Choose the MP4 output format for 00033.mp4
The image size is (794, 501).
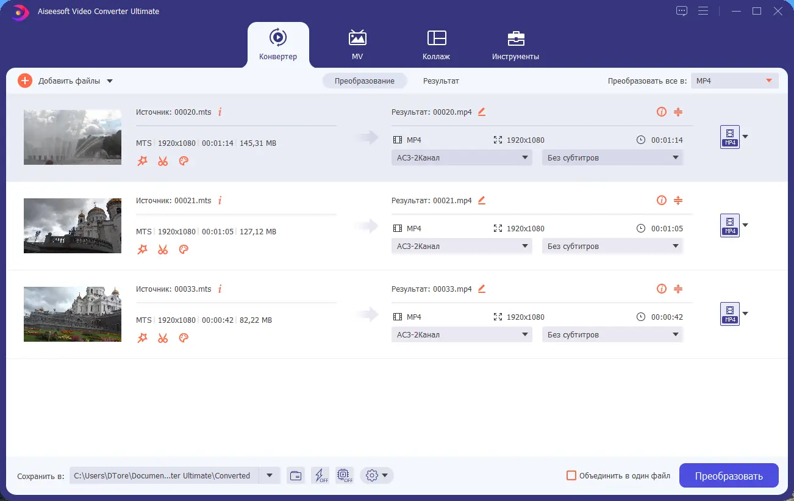coord(730,314)
